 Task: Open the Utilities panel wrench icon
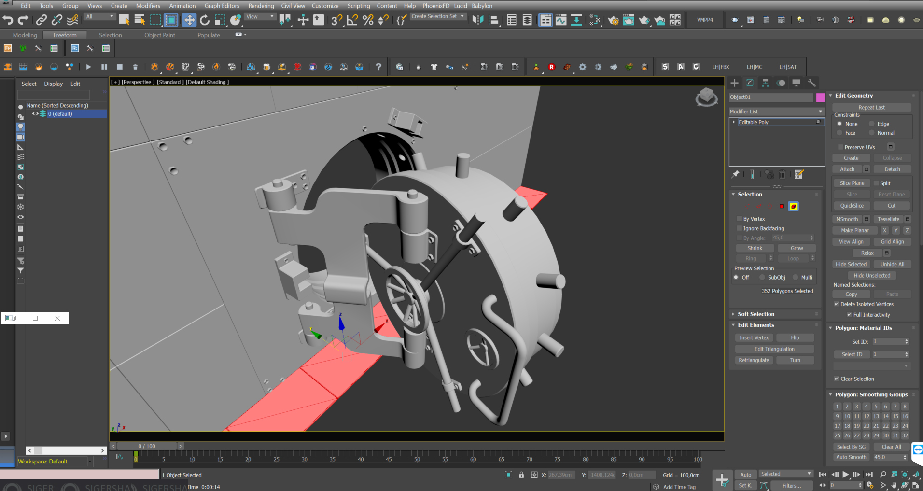click(811, 83)
